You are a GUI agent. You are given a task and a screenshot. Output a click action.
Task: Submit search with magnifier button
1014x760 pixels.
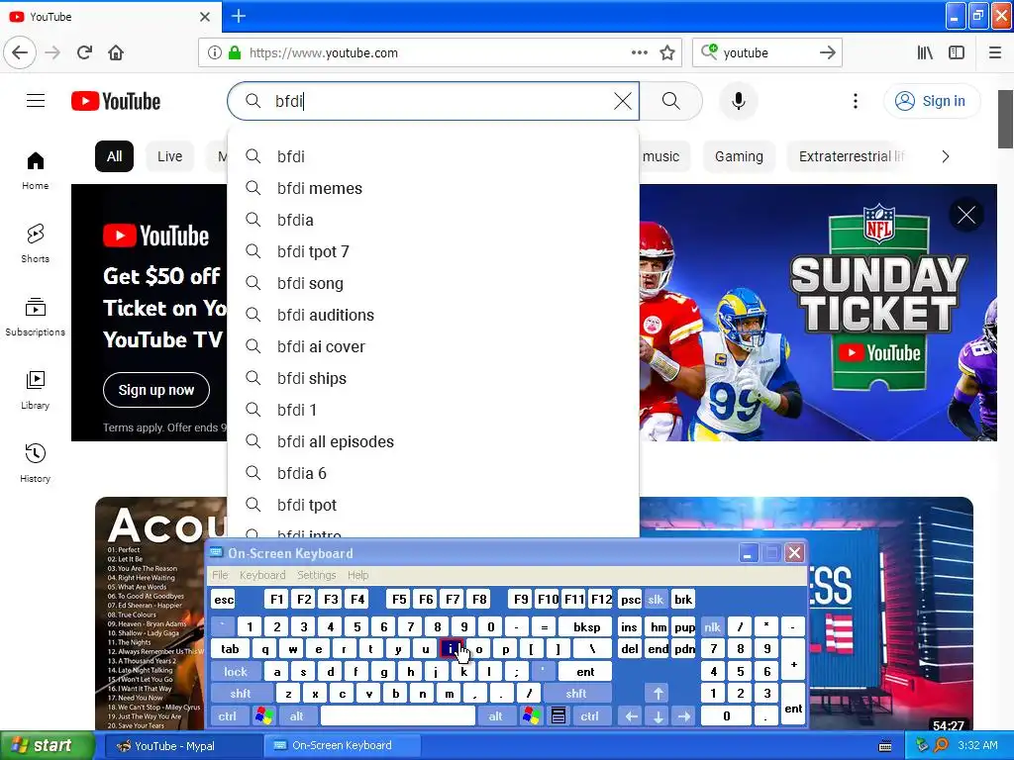[x=670, y=101]
